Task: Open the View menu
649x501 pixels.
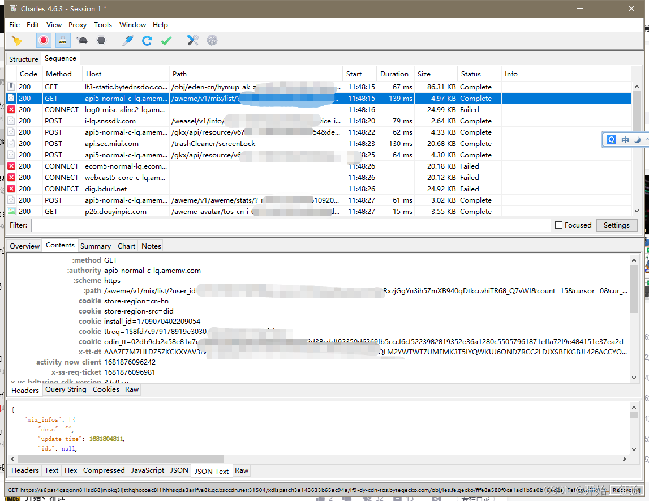Action: tap(54, 25)
